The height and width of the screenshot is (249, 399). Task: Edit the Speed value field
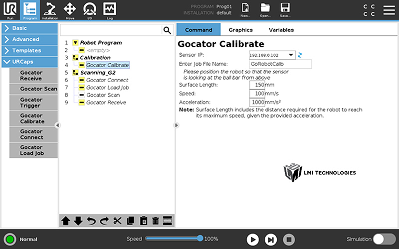[257, 94]
